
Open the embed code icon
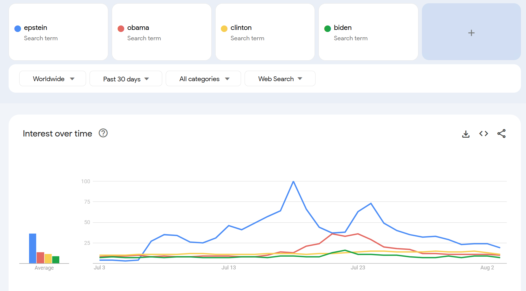[484, 134]
